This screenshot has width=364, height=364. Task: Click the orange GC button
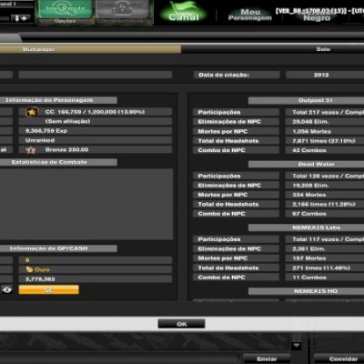point(49,289)
